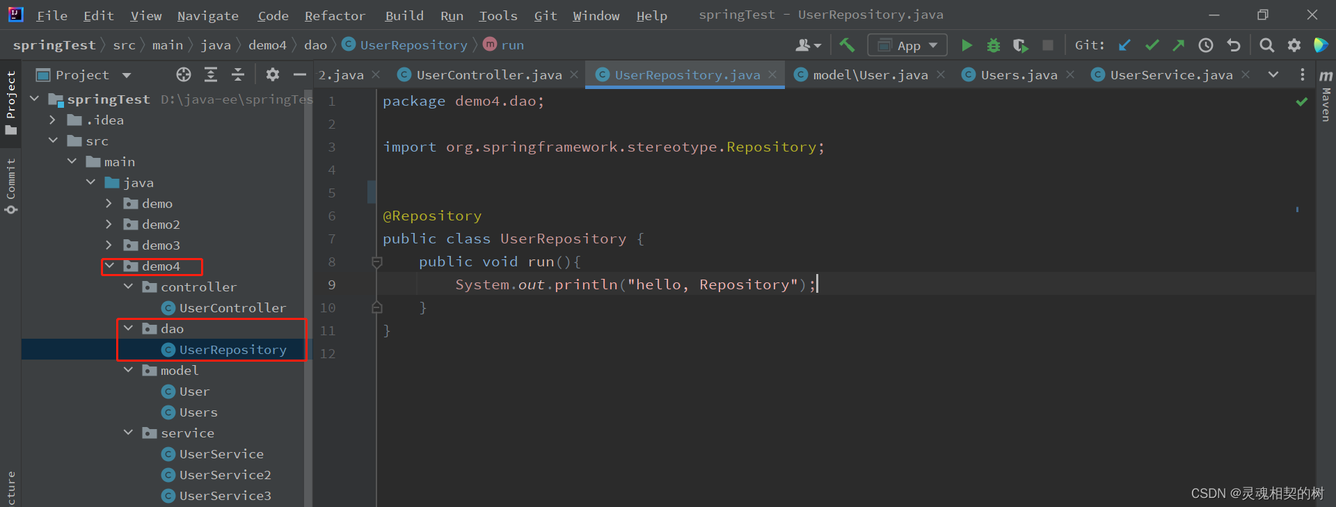Close the UserController.java tab
This screenshot has height=507, width=1336.
pos(574,74)
